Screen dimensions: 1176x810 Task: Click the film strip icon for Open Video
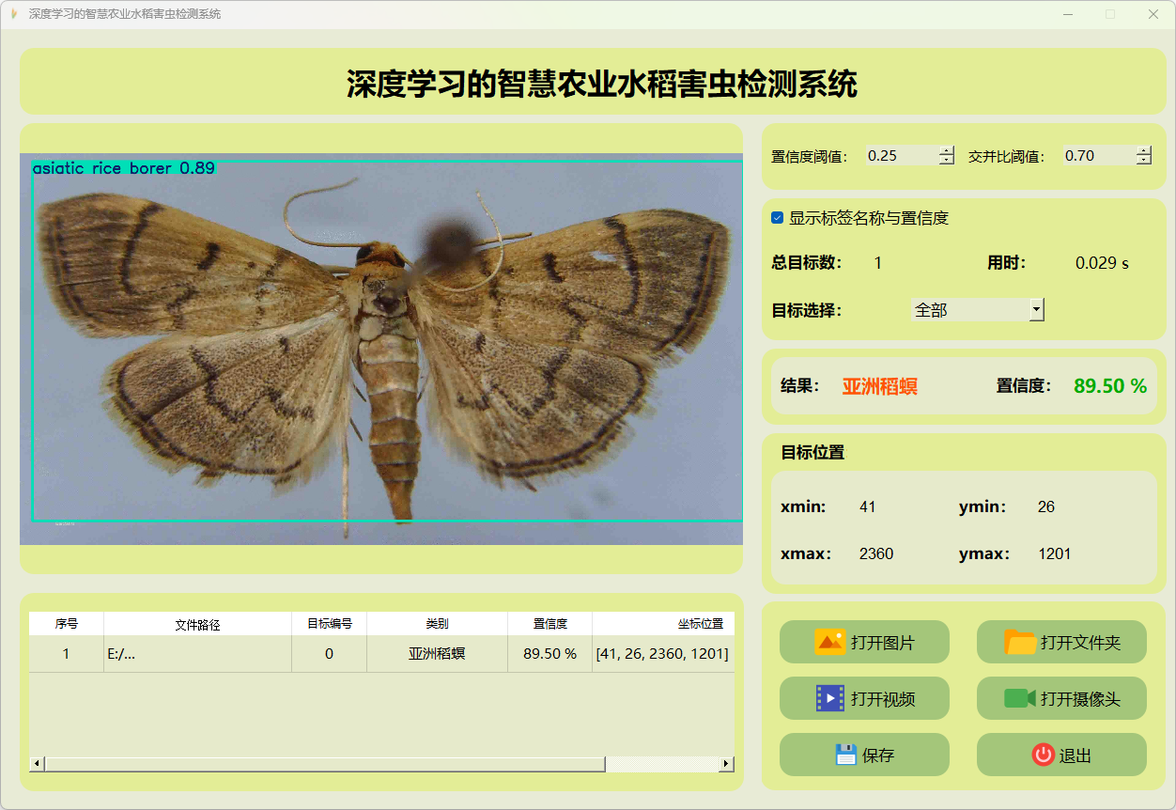tap(830, 698)
